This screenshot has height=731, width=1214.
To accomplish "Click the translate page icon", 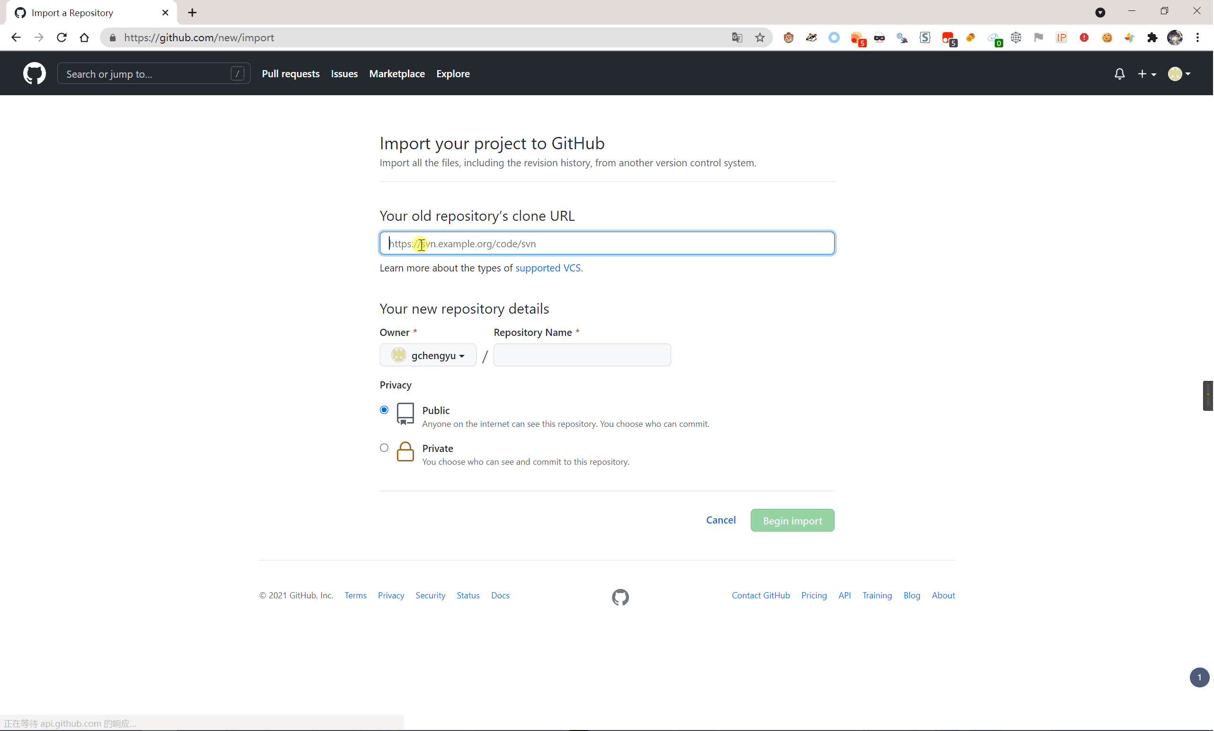I will click(737, 37).
